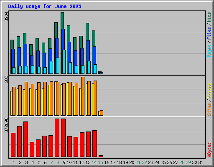Click the red KBytes bar for day 9
The image size is (214, 167).
pyautogui.click(x=63, y=138)
